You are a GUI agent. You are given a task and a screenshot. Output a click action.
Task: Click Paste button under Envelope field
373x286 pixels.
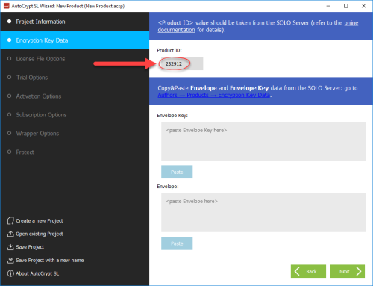point(177,243)
